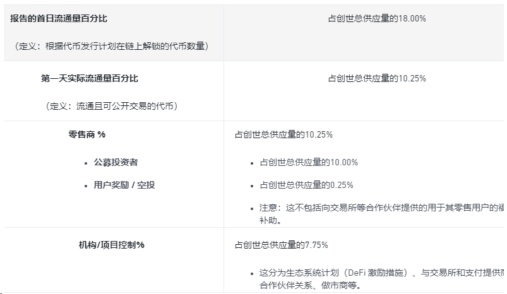Click bullet dot before 公募投资者
Viewport: 507px width, 294px height.
coord(85,163)
